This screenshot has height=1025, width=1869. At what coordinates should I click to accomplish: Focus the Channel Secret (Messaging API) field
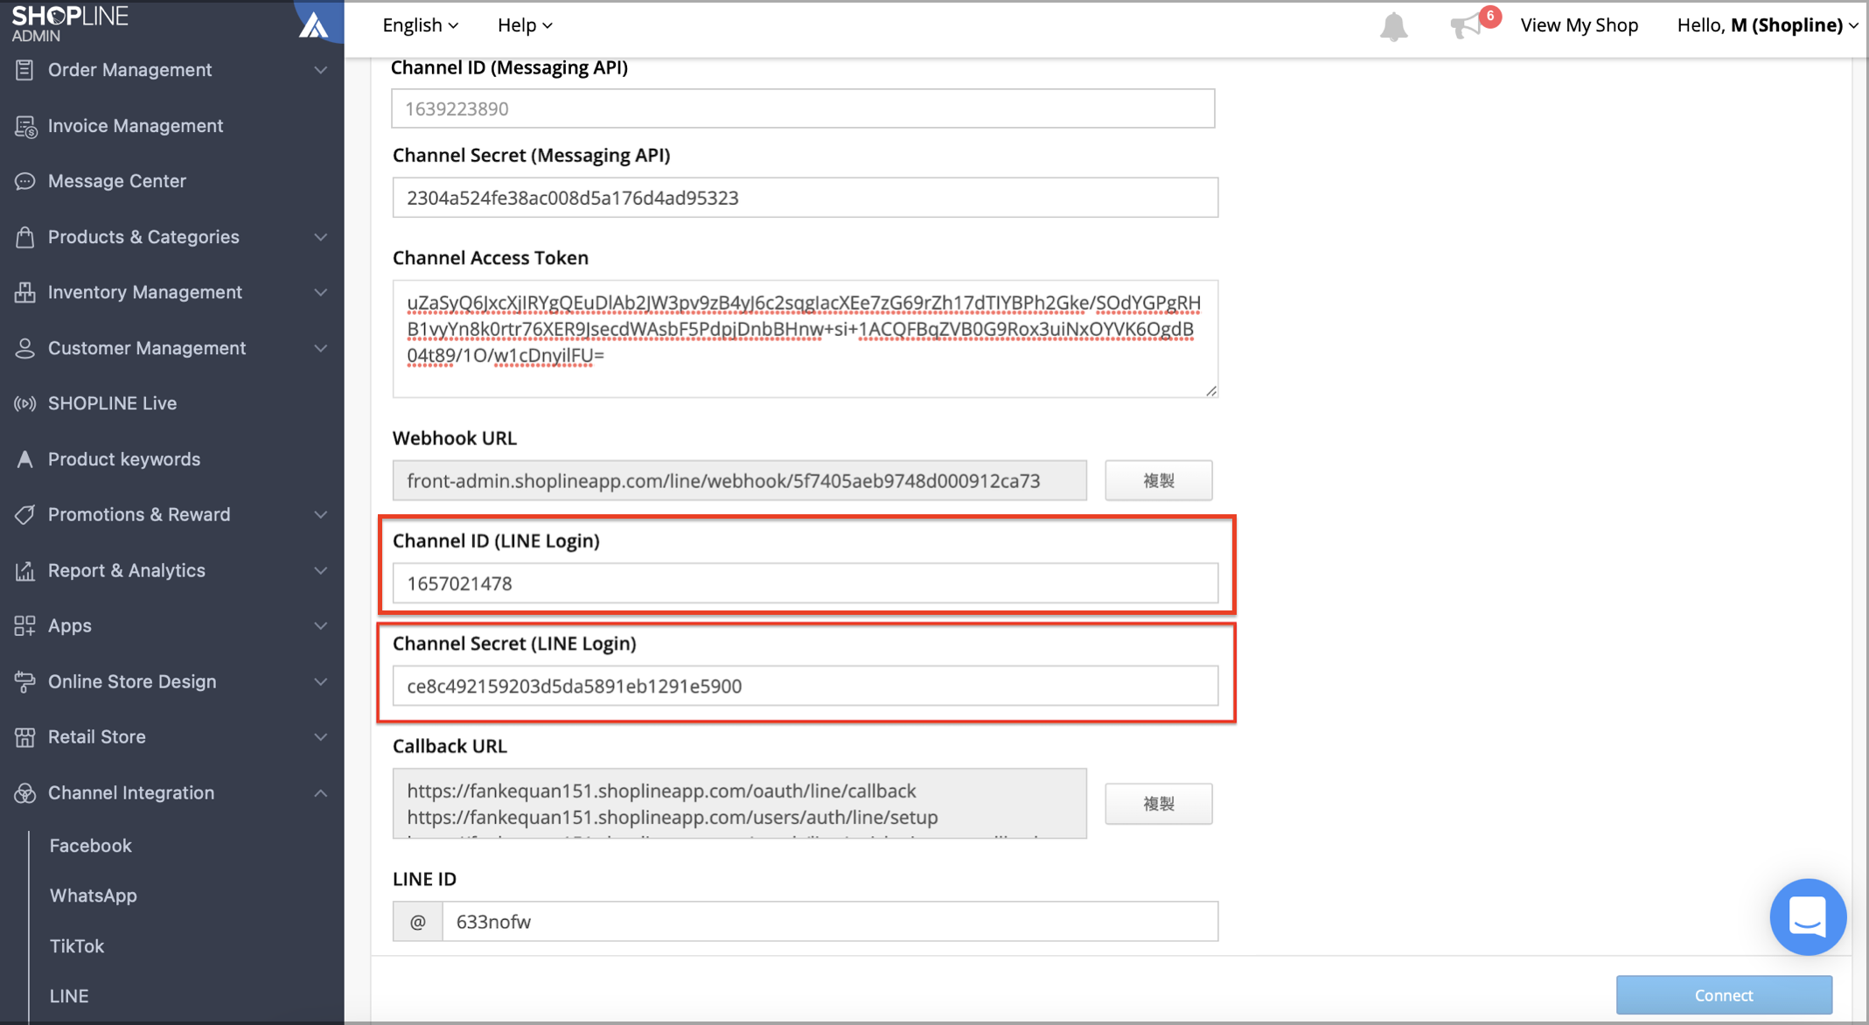click(x=805, y=198)
